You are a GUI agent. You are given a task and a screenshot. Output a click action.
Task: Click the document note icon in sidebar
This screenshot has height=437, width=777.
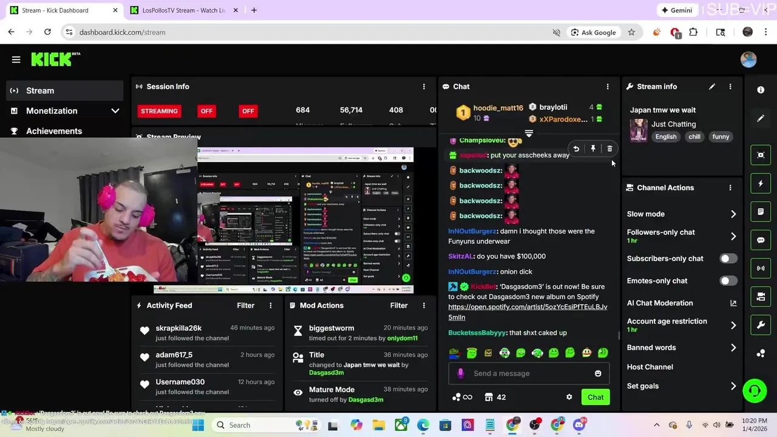pos(761,212)
